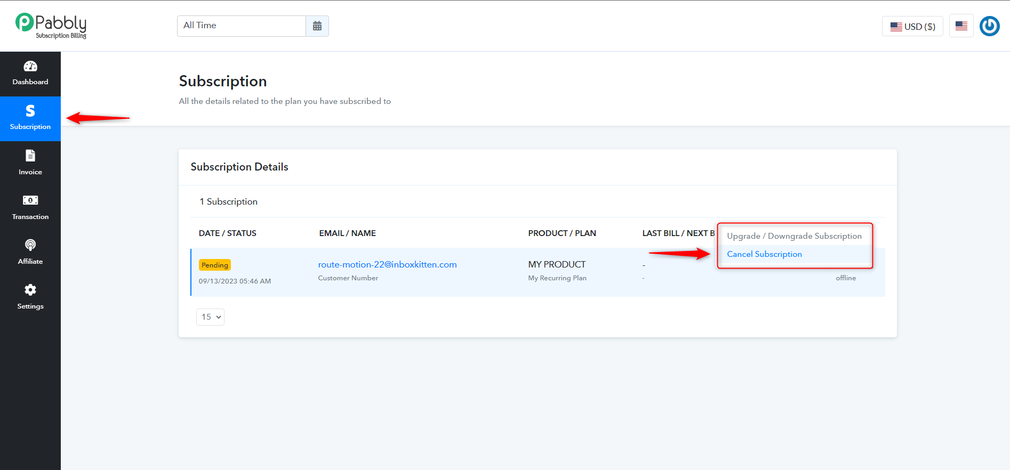Open the US flag language selector
This screenshot has width=1010, height=470.
click(x=961, y=26)
